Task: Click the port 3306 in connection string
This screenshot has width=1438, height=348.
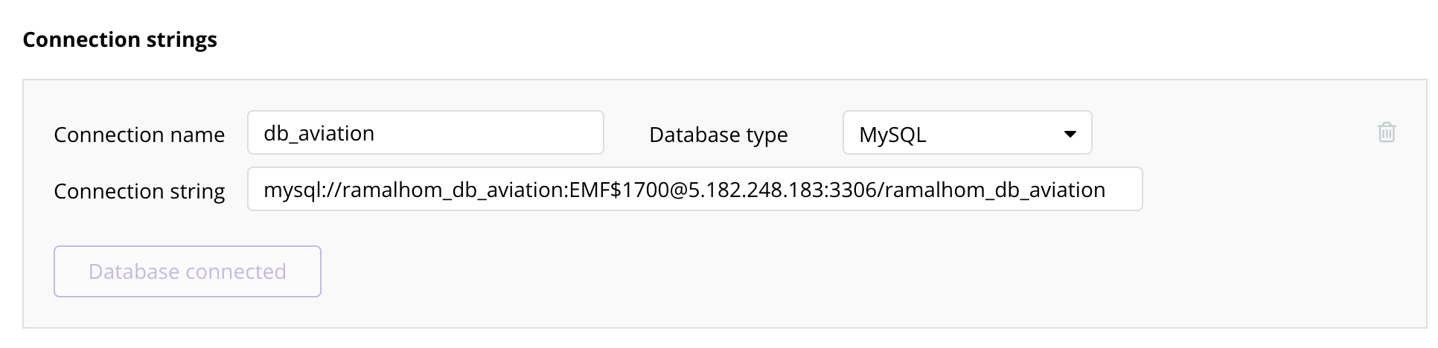Action: [852, 190]
